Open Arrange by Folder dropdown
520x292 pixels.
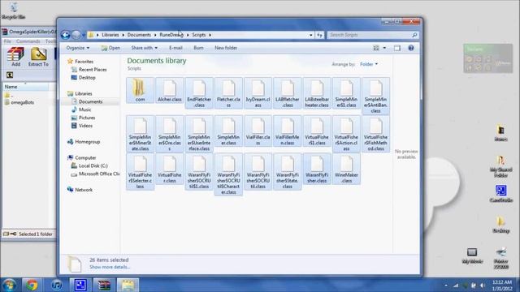tap(369, 64)
